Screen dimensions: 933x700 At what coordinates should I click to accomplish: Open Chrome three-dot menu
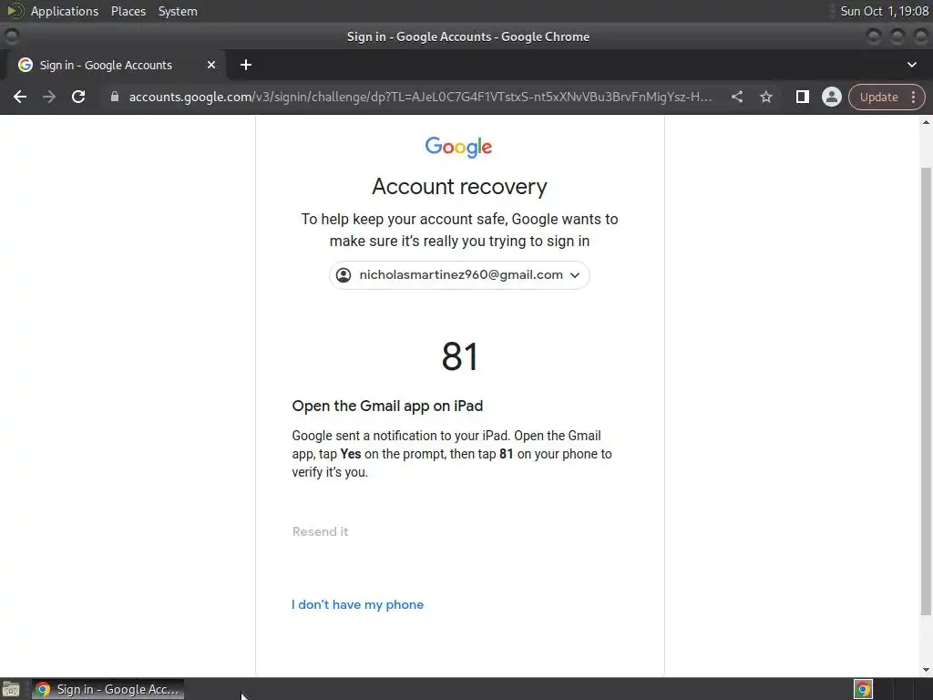click(x=913, y=97)
